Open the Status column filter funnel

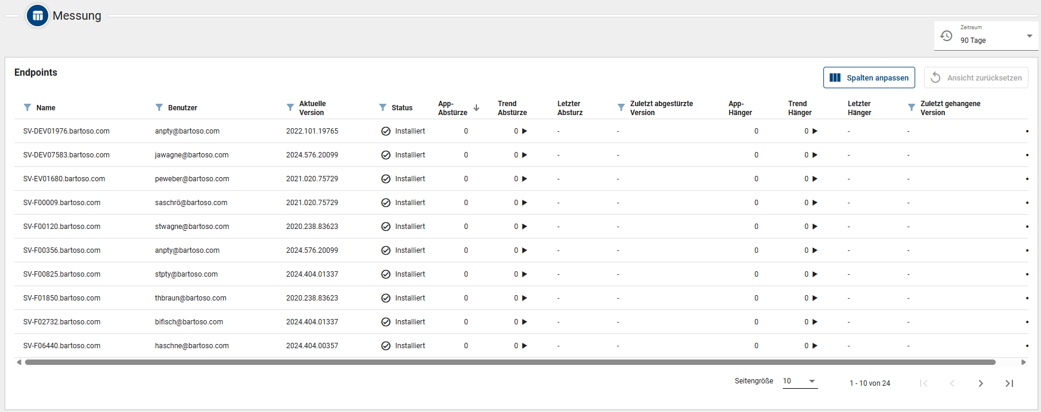coord(383,107)
